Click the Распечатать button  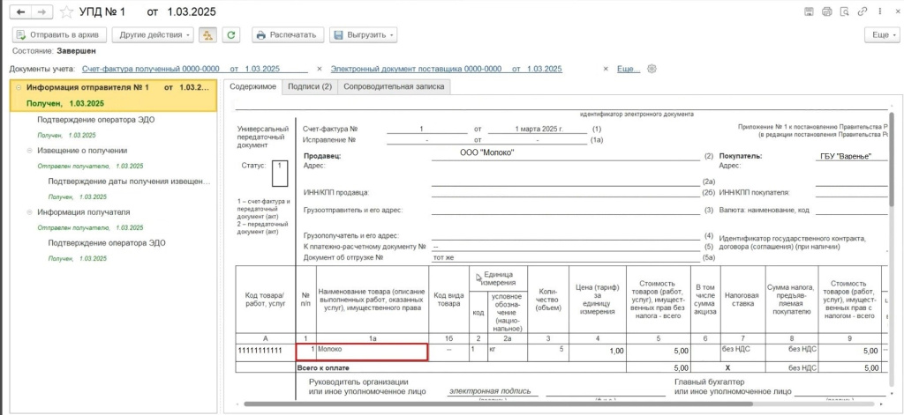coord(288,34)
